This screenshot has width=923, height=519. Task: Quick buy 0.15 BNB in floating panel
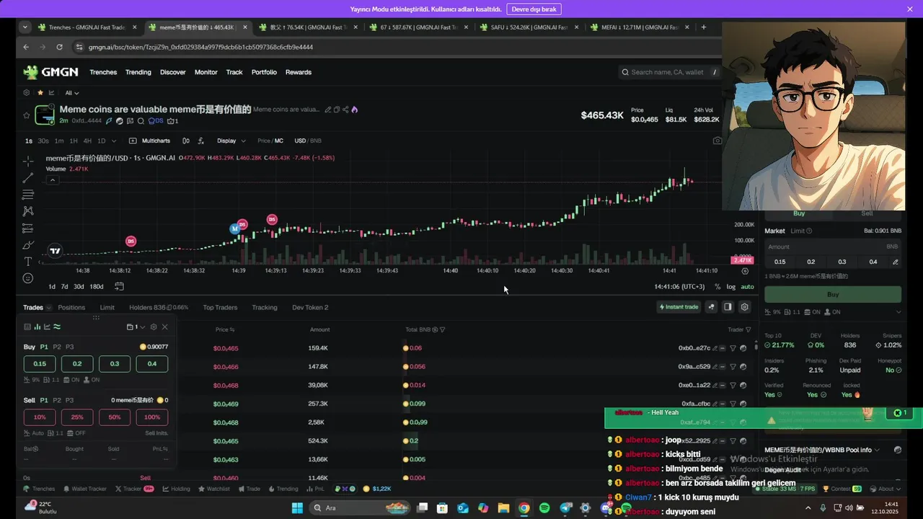(x=40, y=364)
